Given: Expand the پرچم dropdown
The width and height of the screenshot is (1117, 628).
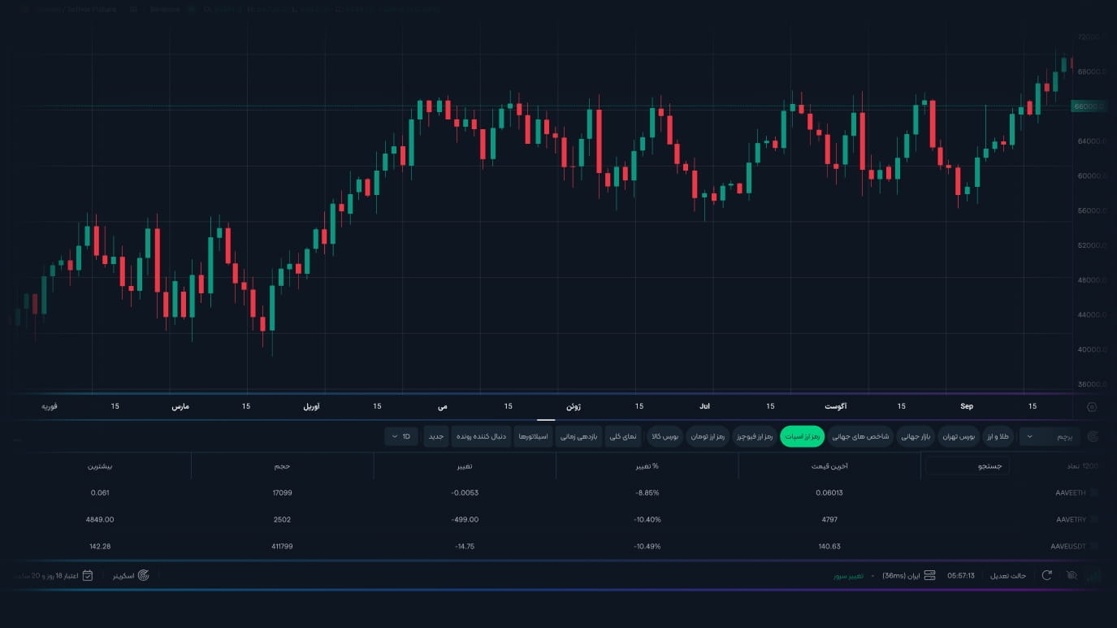Looking at the screenshot, I should click(x=1050, y=436).
